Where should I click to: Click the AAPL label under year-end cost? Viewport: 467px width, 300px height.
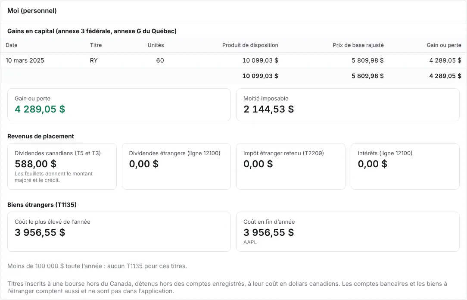pos(250,242)
